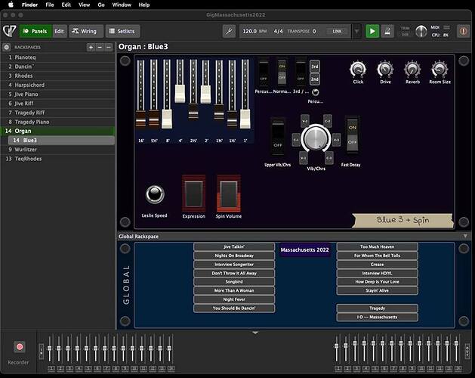Select the C-2 chorus button
This screenshot has height=378, width=475.
click(x=328, y=121)
